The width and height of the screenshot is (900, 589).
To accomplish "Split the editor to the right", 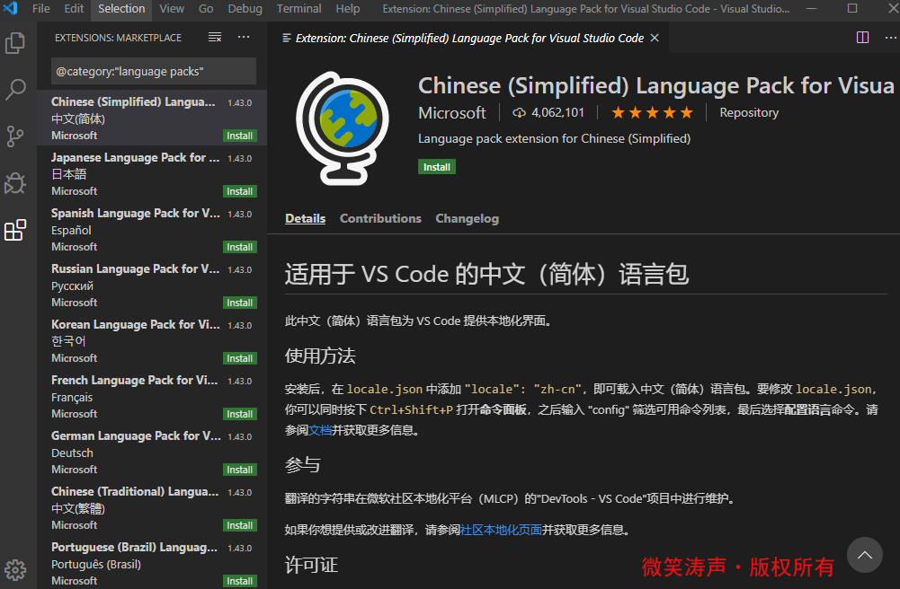I will pos(862,38).
